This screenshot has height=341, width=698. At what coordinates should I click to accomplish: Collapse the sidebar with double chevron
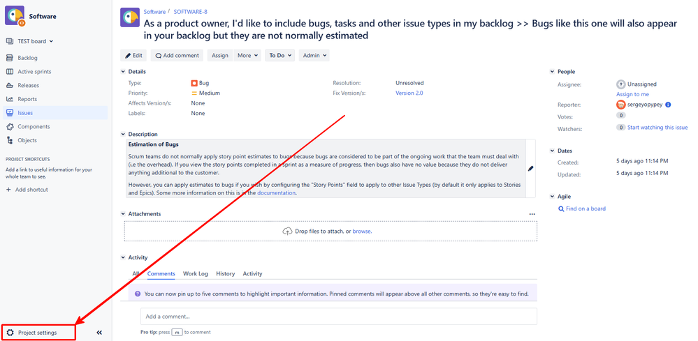(99, 333)
